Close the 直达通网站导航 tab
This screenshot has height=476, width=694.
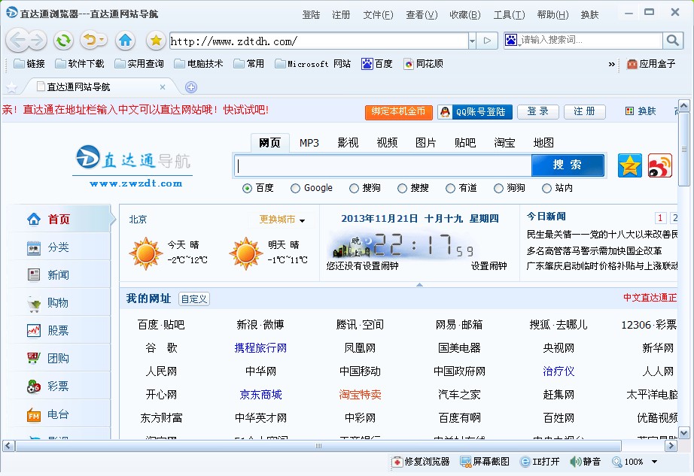pos(163,87)
